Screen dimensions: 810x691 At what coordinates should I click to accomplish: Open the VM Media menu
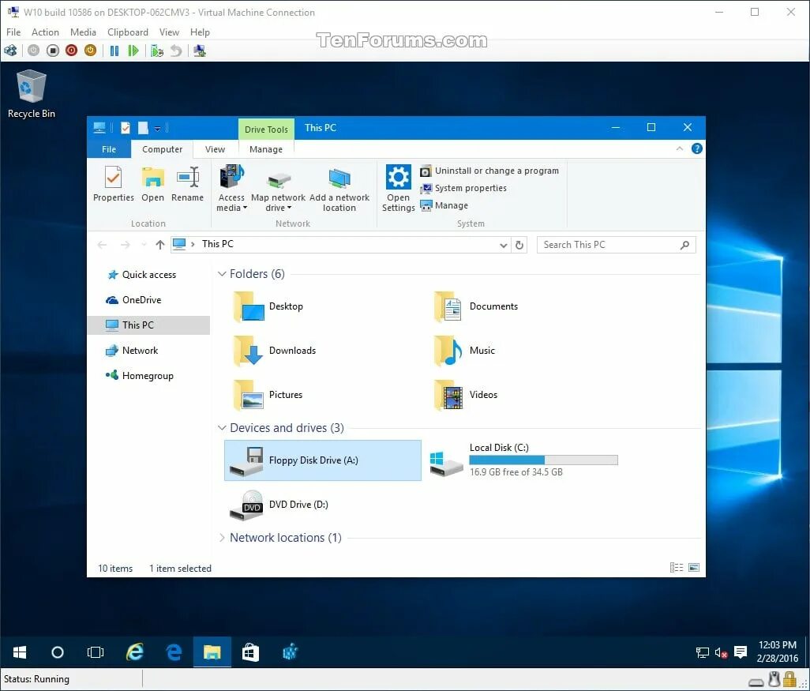(x=83, y=32)
